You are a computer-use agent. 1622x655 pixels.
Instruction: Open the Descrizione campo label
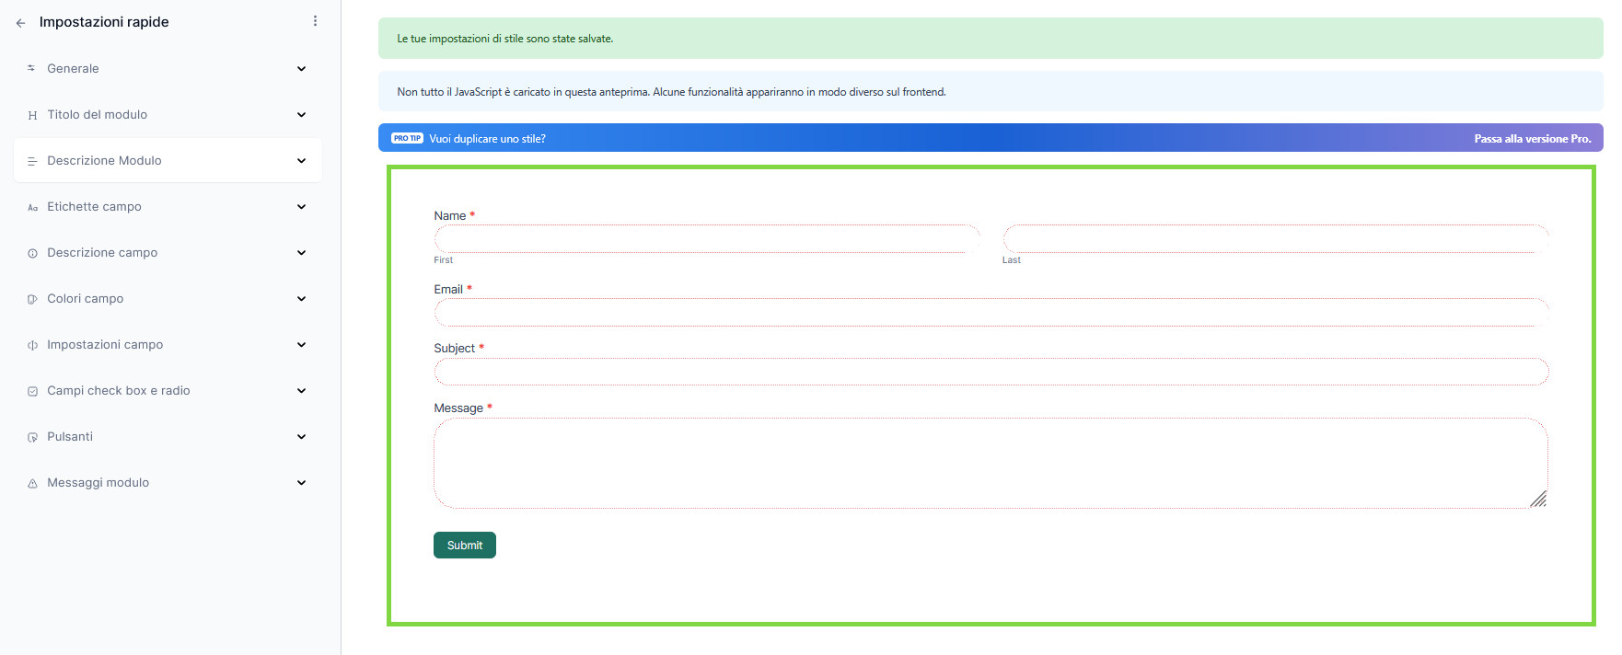pyautogui.click(x=102, y=252)
